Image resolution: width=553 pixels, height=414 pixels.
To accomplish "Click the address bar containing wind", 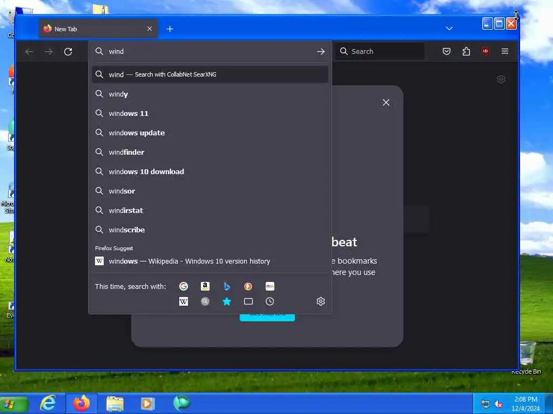I will click(210, 51).
